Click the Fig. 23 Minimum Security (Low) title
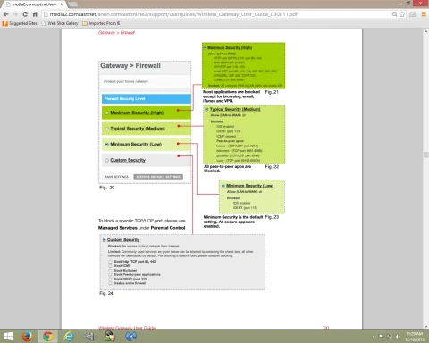Screen dimensions: 429x343 click(249, 186)
